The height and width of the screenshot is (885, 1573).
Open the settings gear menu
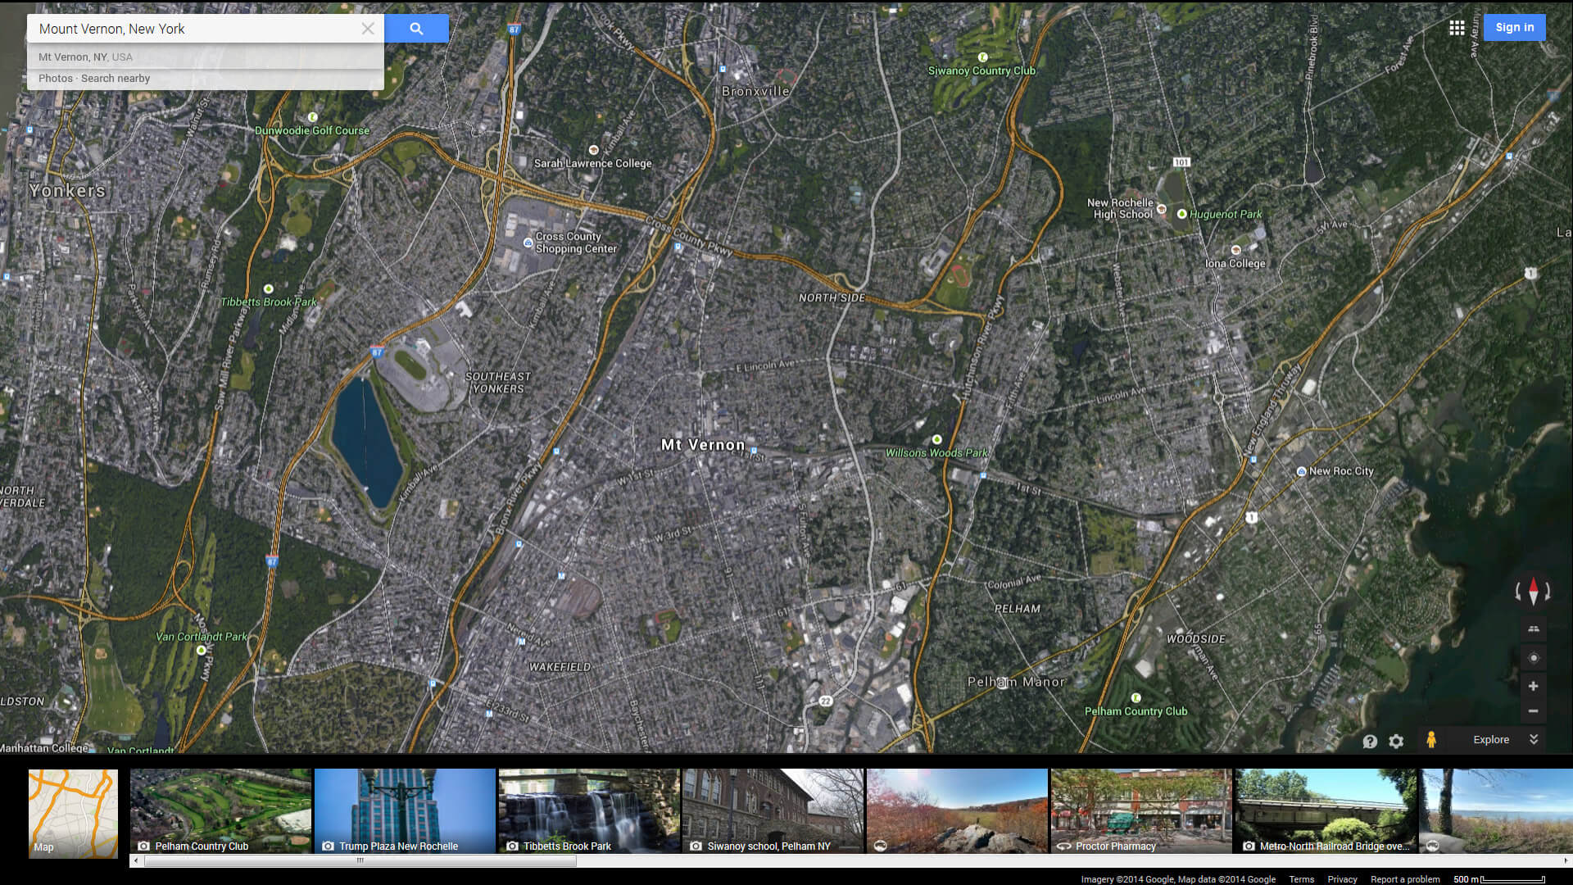(1396, 741)
